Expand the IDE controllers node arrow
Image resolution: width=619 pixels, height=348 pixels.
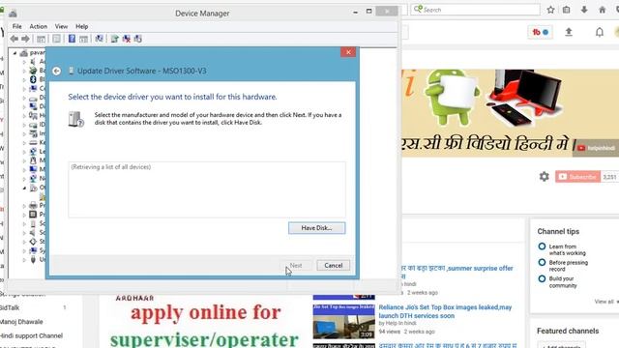click(x=24, y=125)
